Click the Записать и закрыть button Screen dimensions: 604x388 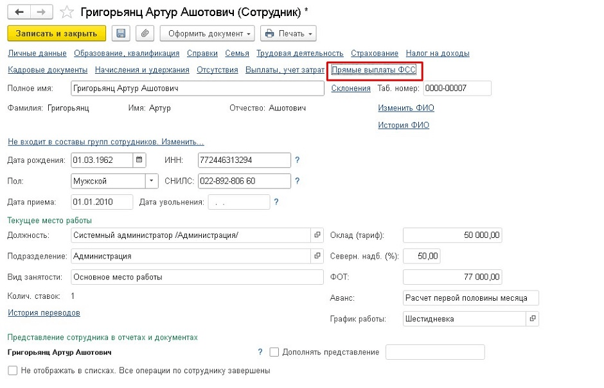[x=56, y=33]
